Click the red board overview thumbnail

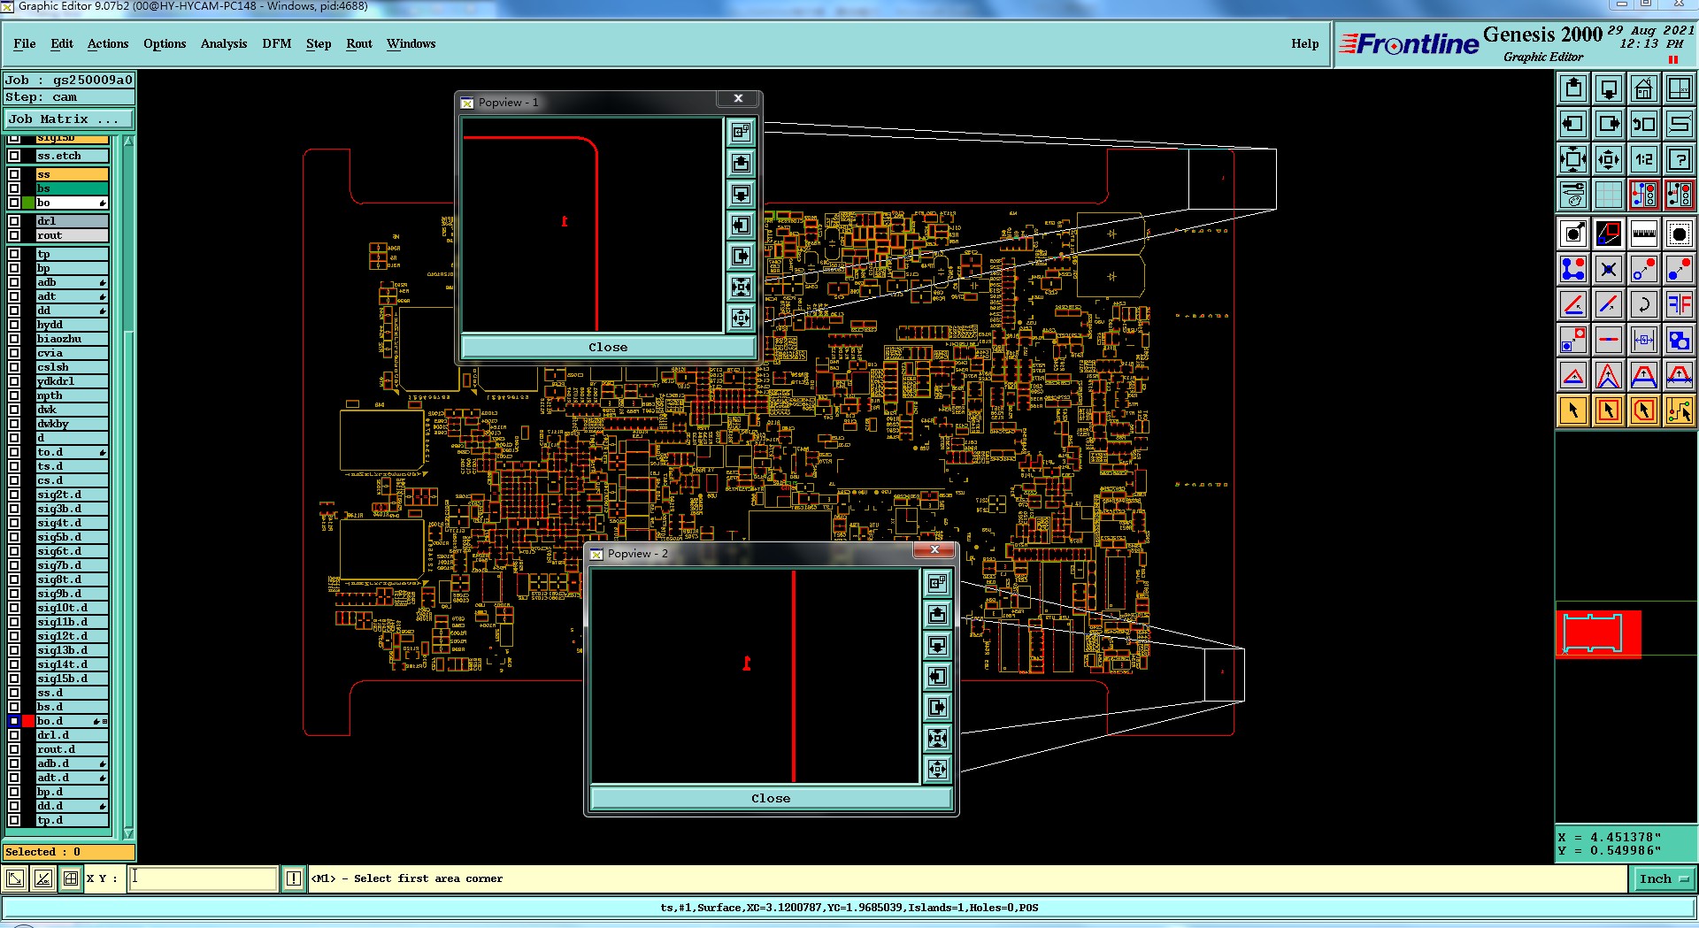click(x=1598, y=634)
